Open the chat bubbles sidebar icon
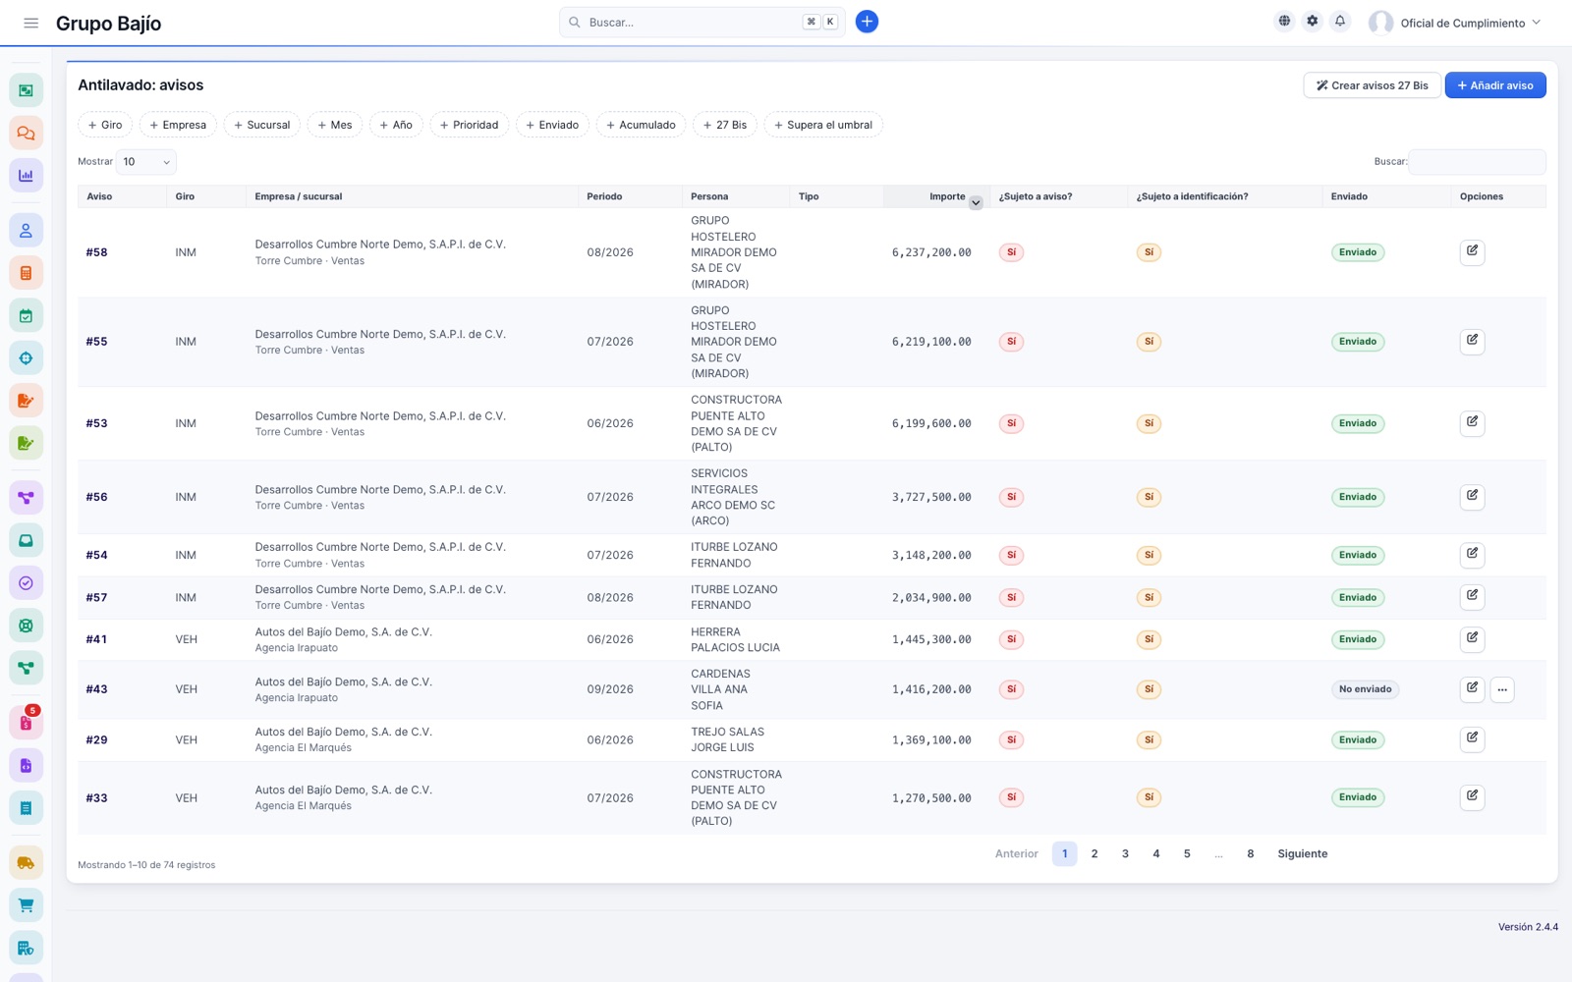This screenshot has width=1572, height=982. (x=27, y=133)
